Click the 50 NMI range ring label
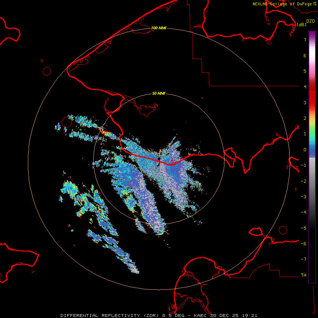The width and height of the screenshot is (318, 318). [x=159, y=93]
